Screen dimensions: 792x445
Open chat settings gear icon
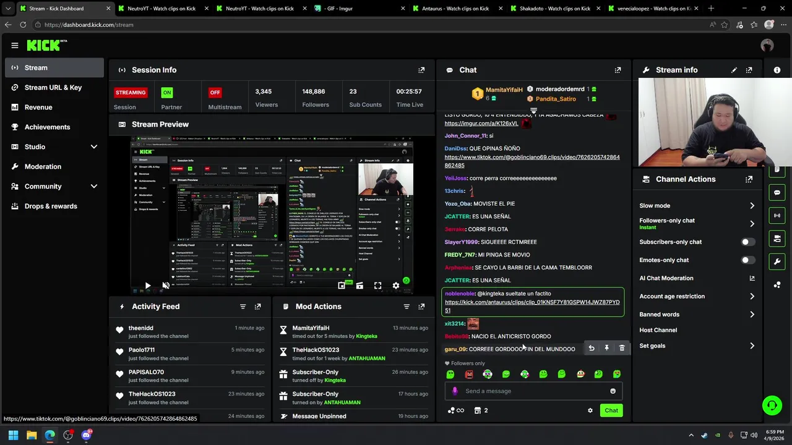(590, 410)
